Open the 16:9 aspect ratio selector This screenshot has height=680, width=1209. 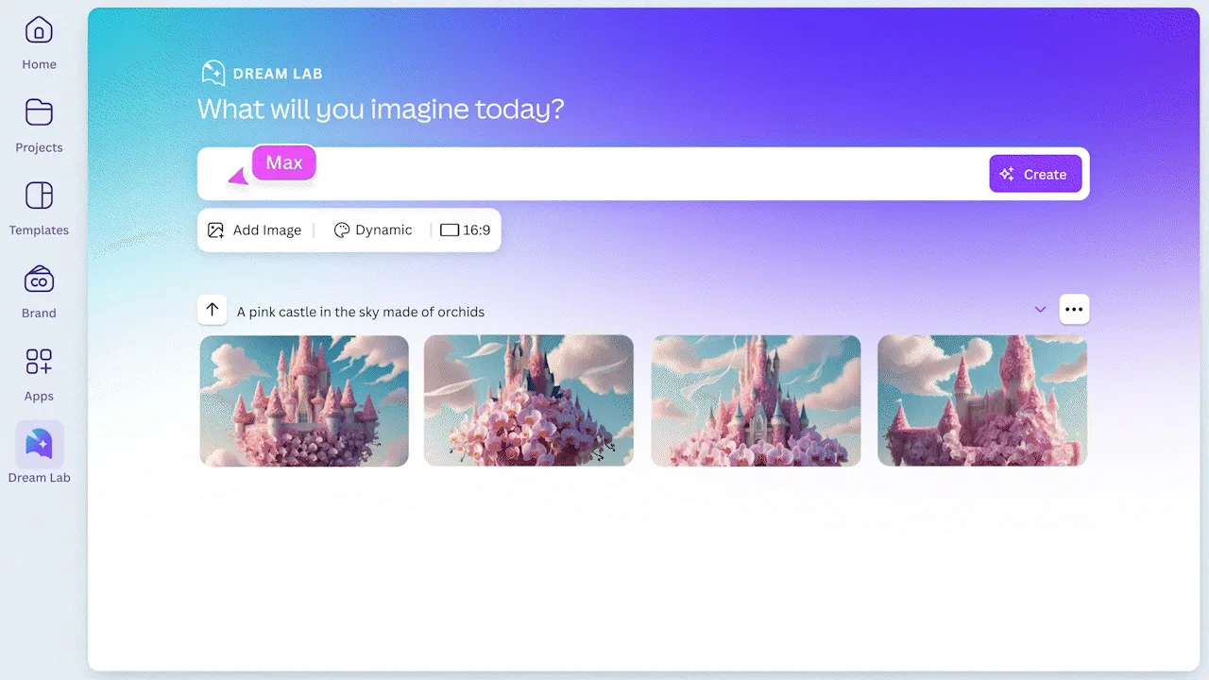(465, 229)
